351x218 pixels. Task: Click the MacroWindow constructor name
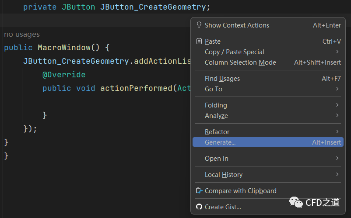tap(64, 48)
